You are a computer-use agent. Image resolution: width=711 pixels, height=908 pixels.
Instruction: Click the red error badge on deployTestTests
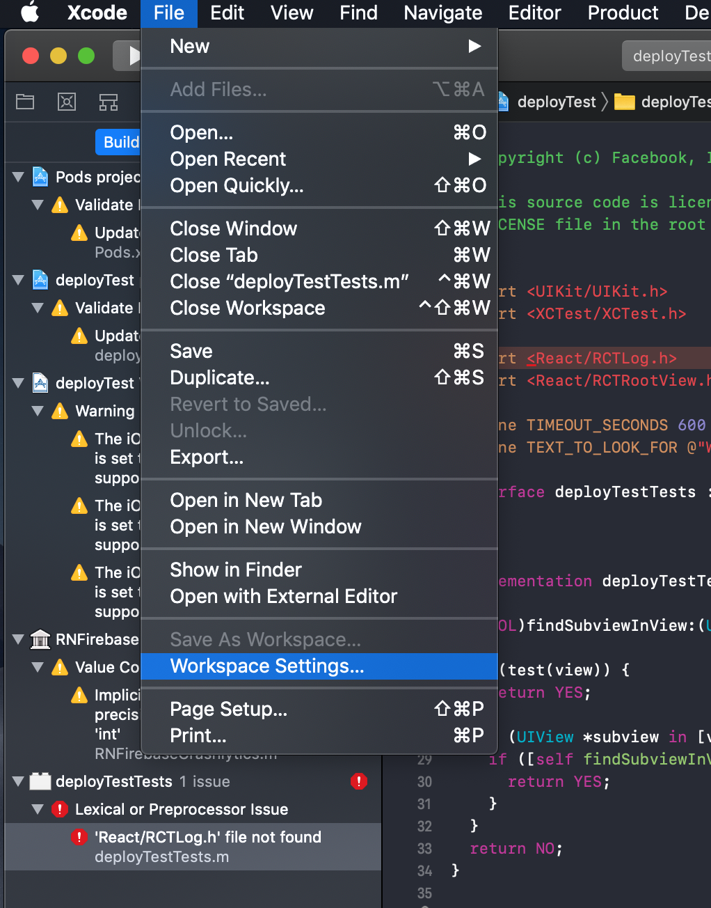click(x=359, y=781)
